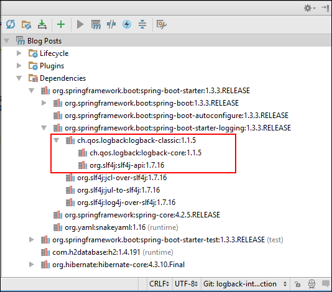Viewport: 332px width, 292px height.
Task: Open gear options menu in panel header
Action: click(310, 8)
